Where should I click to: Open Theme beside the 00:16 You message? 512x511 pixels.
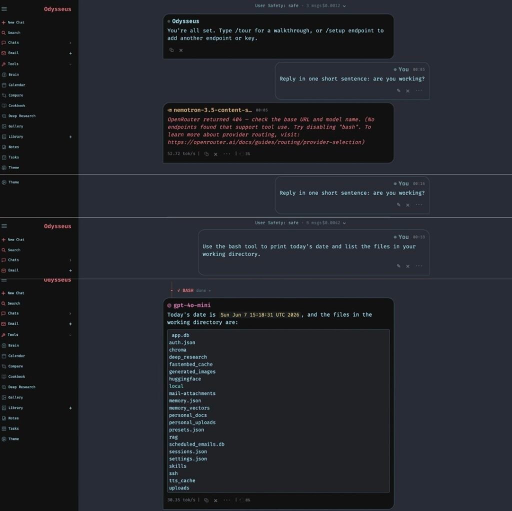pos(11,182)
